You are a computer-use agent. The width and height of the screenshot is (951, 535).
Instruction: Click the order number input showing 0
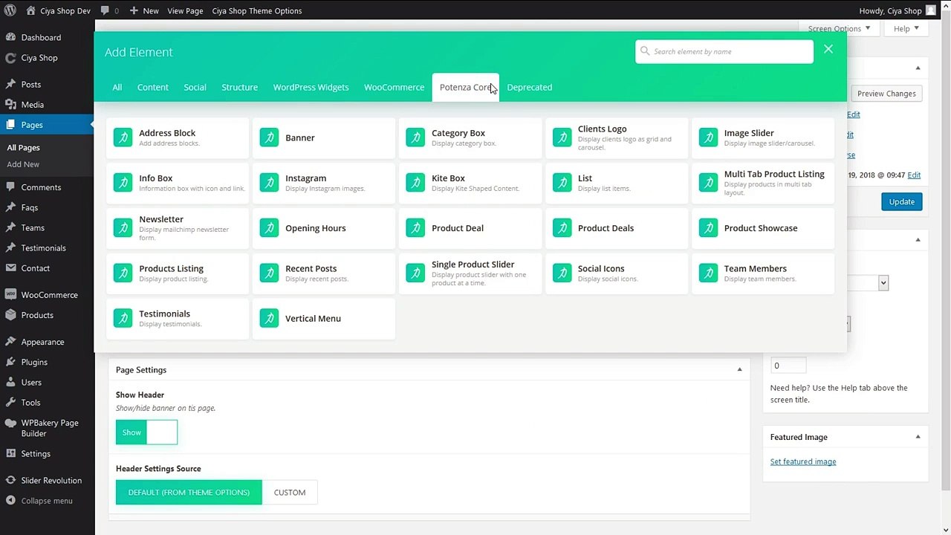tap(788, 366)
